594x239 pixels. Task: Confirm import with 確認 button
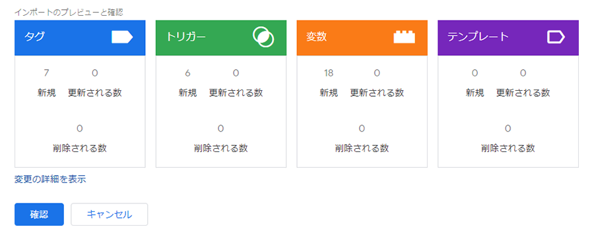point(40,215)
